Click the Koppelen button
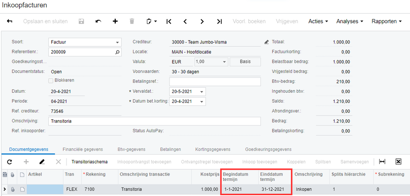410x196 pixels. coord(296,162)
